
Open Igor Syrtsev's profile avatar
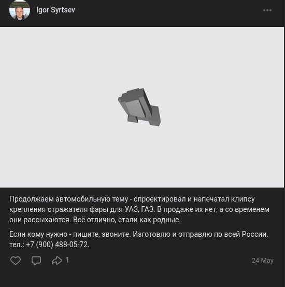tap(20, 10)
